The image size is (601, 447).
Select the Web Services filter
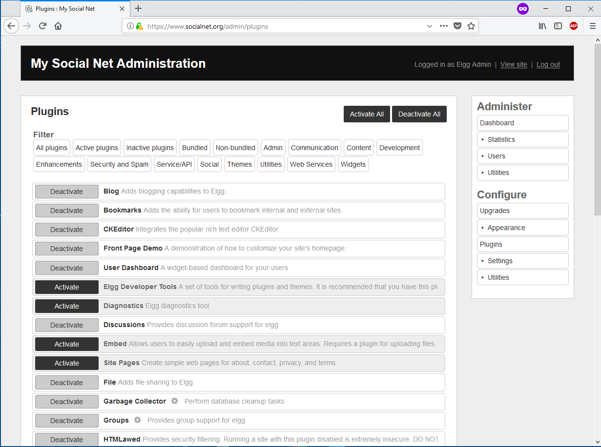[311, 164]
